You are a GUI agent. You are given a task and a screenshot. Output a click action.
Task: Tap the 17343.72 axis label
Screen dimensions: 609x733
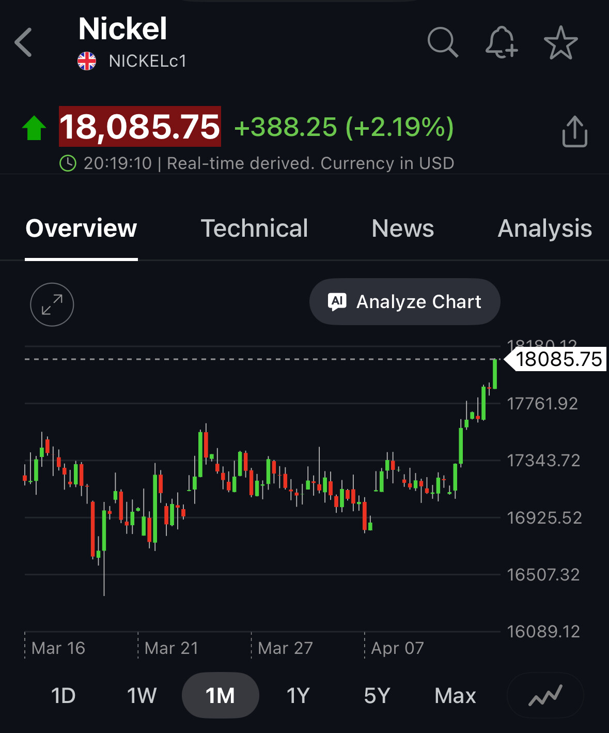click(543, 461)
